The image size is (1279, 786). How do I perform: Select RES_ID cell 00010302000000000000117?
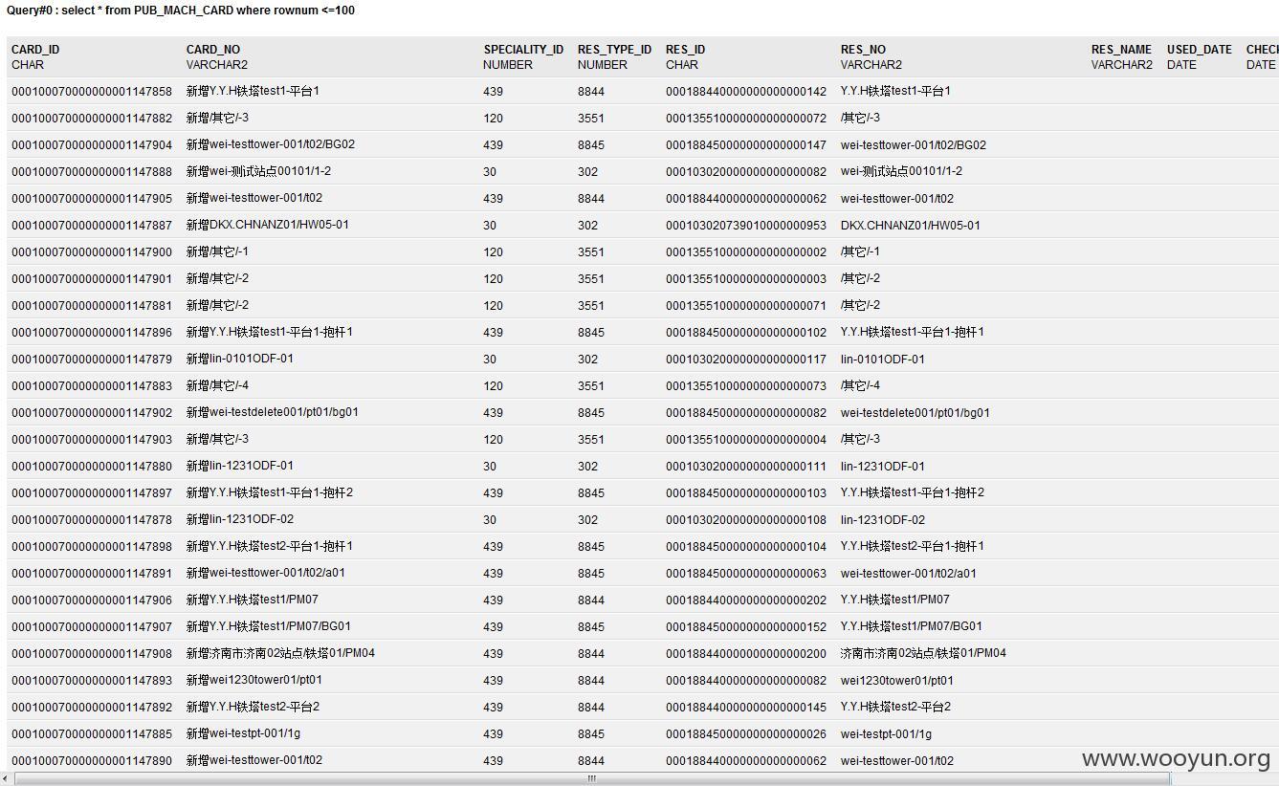[x=746, y=360]
